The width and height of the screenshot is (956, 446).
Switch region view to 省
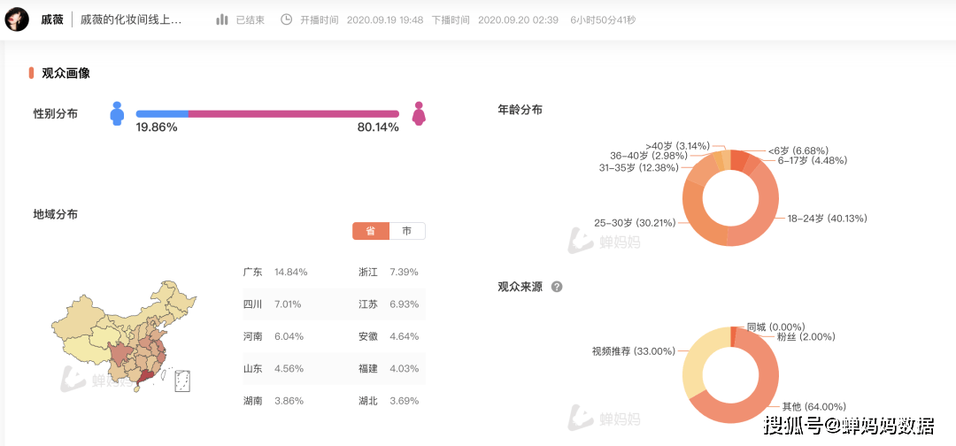click(x=371, y=232)
